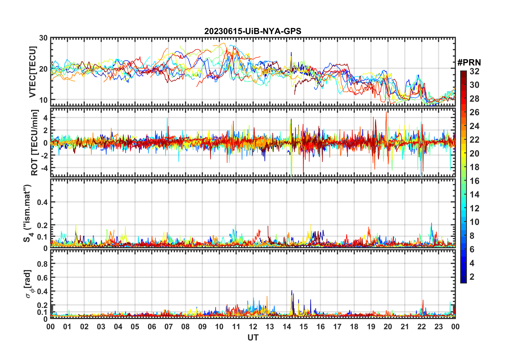Click x-axis tick label 12
This screenshot has width=506, height=354.
coord(253,327)
